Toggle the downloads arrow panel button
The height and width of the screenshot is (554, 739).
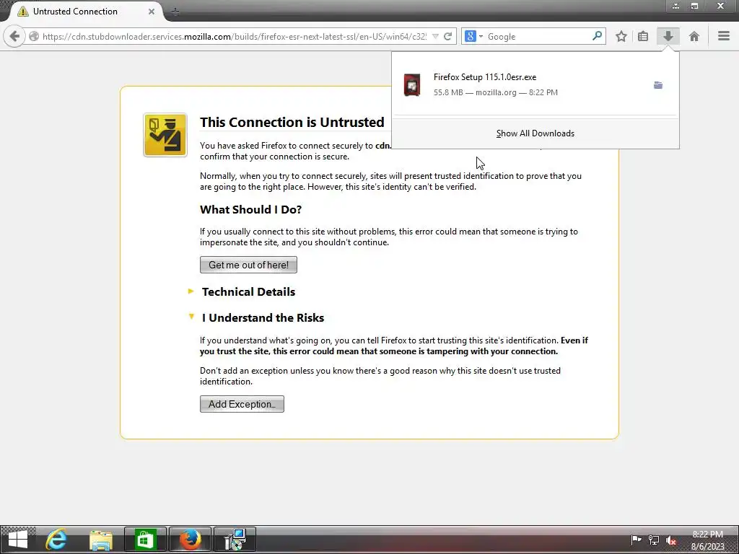point(668,36)
